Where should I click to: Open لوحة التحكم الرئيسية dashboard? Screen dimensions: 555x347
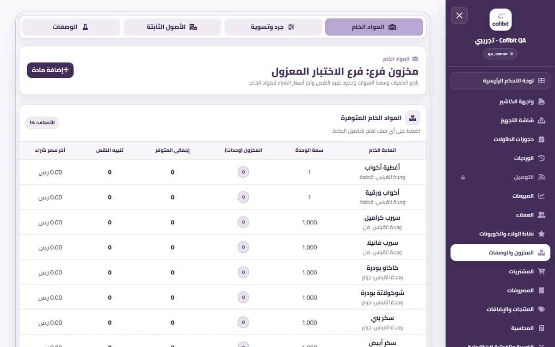[x=500, y=81]
